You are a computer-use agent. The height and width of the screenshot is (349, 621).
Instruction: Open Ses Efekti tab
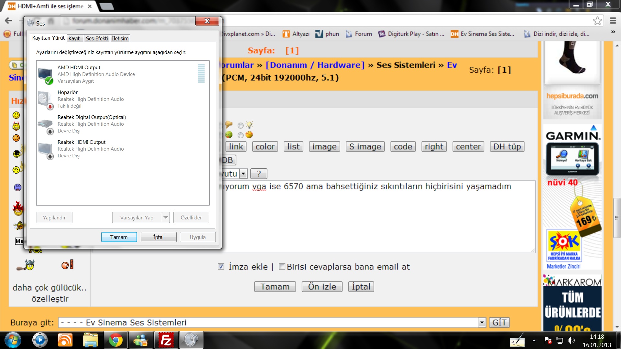click(97, 38)
